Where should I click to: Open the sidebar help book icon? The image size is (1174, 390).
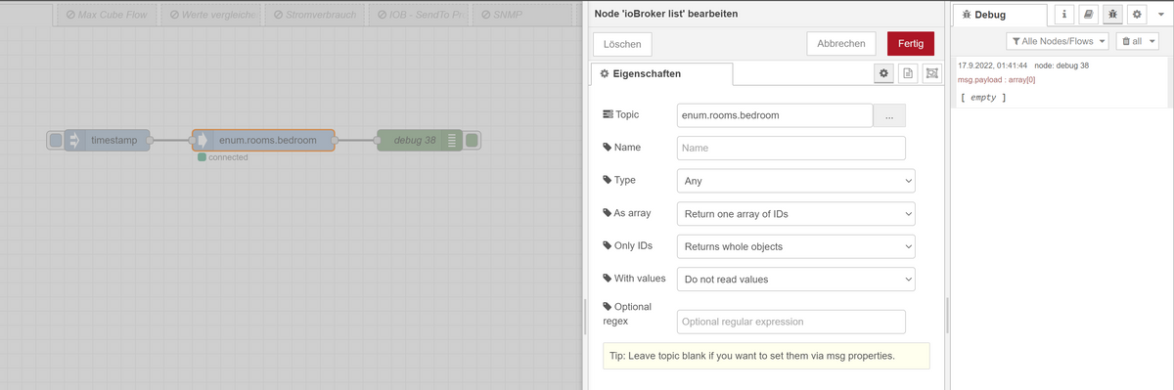(1089, 15)
